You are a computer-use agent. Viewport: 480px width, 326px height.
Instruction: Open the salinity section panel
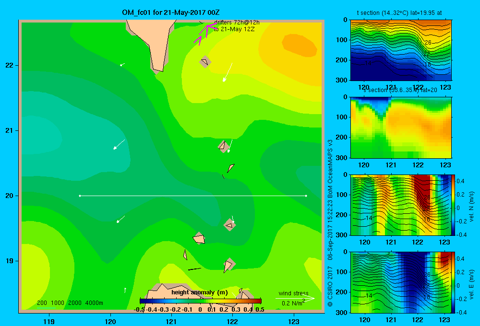pyautogui.click(x=401, y=128)
